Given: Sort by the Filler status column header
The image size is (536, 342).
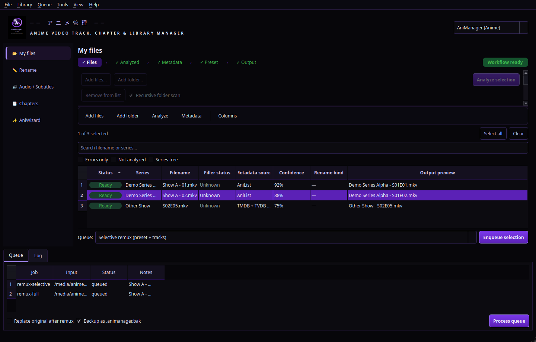Looking at the screenshot, I should tap(217, 173).
